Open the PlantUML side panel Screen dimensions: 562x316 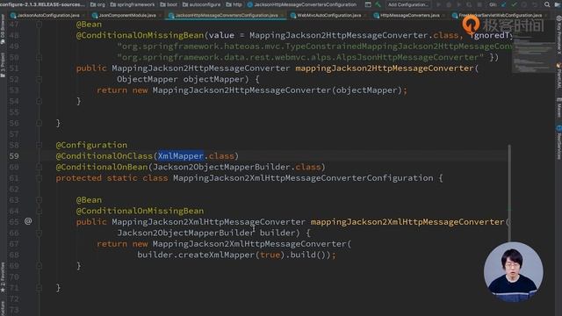[558, 76]
